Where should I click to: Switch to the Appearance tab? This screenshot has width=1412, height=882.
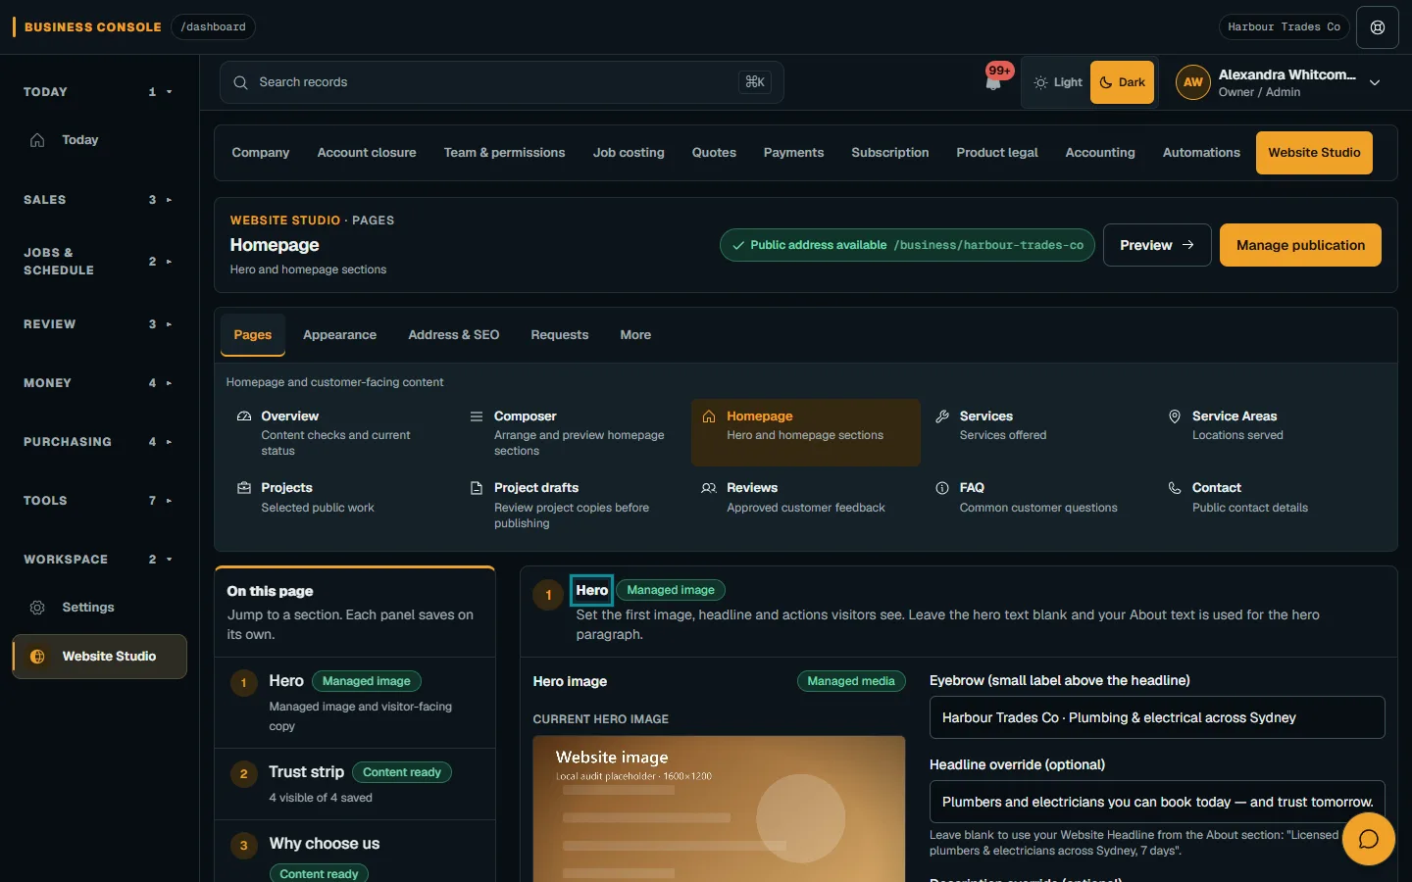[x=339, y=335]
